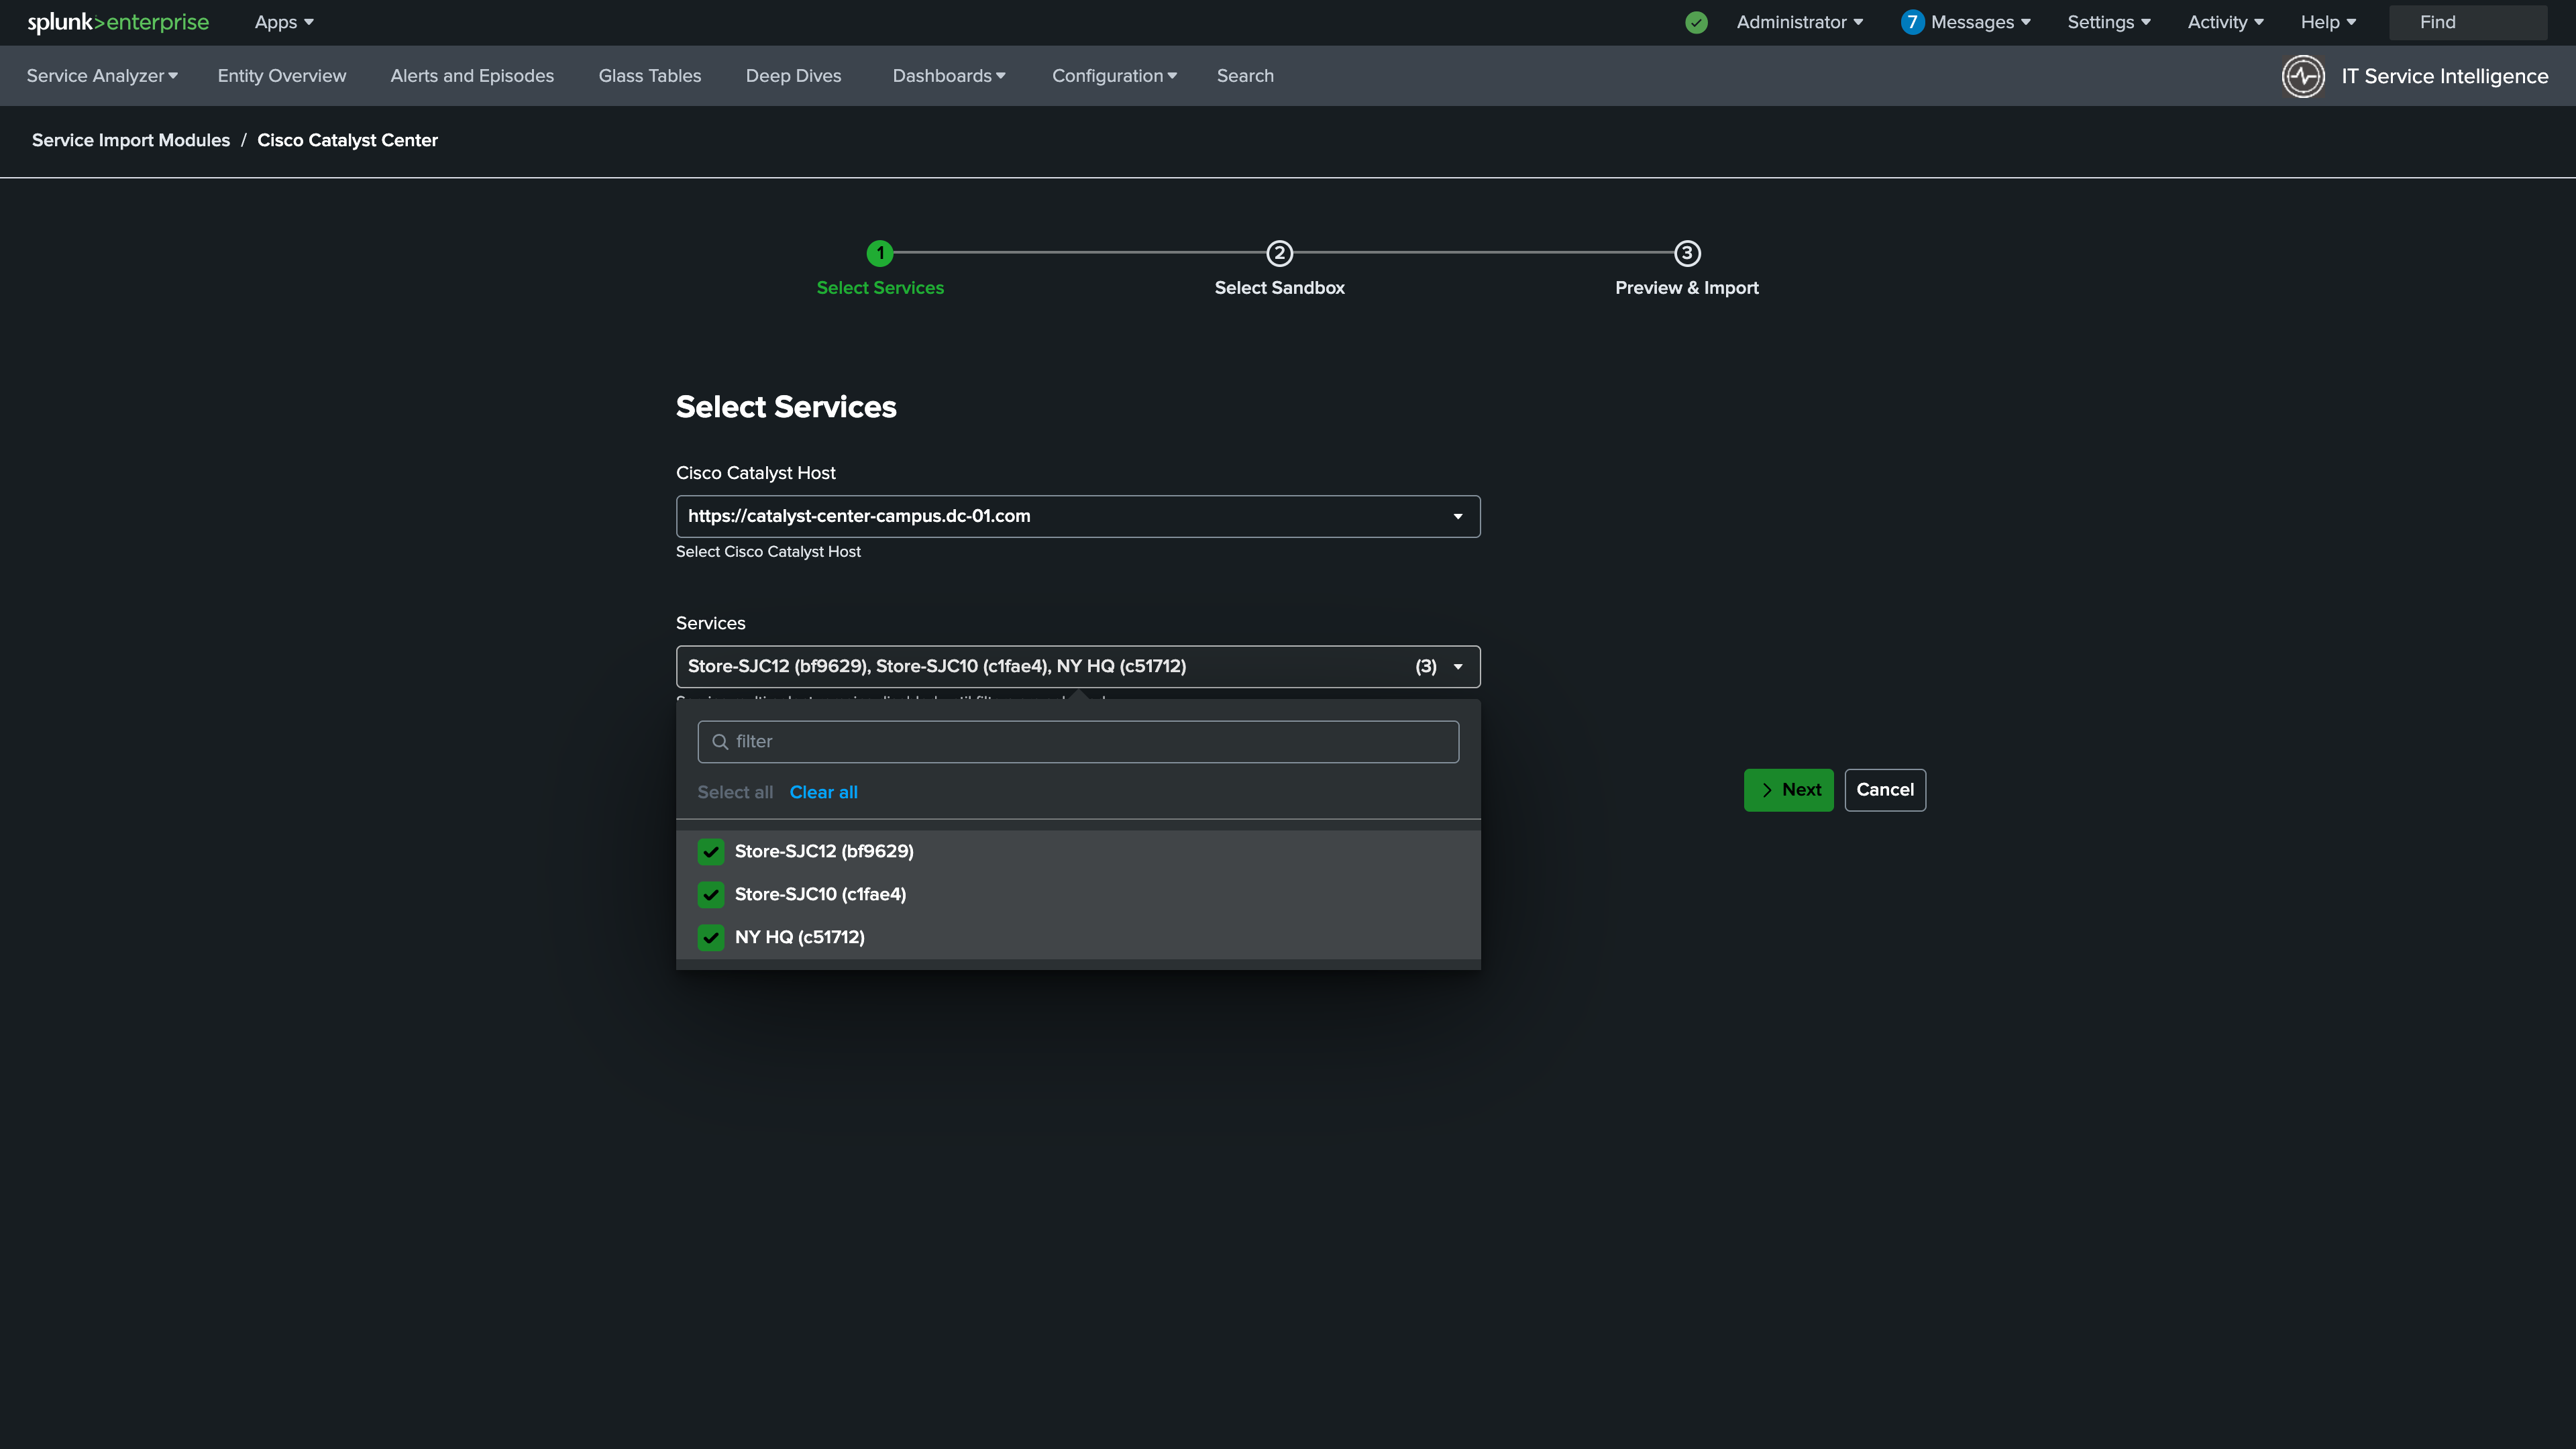The height and width of the screenshot is (1449, 2576).
Task: Open Deep Dives
Action: pyautogui.click(x=794, y=76)
